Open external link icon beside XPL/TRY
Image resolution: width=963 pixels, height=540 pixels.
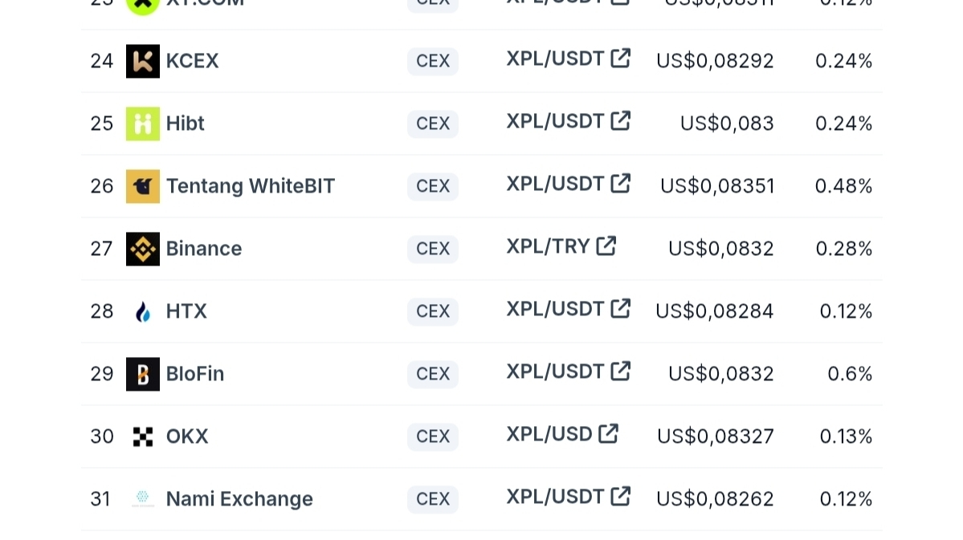click(606, 246)
